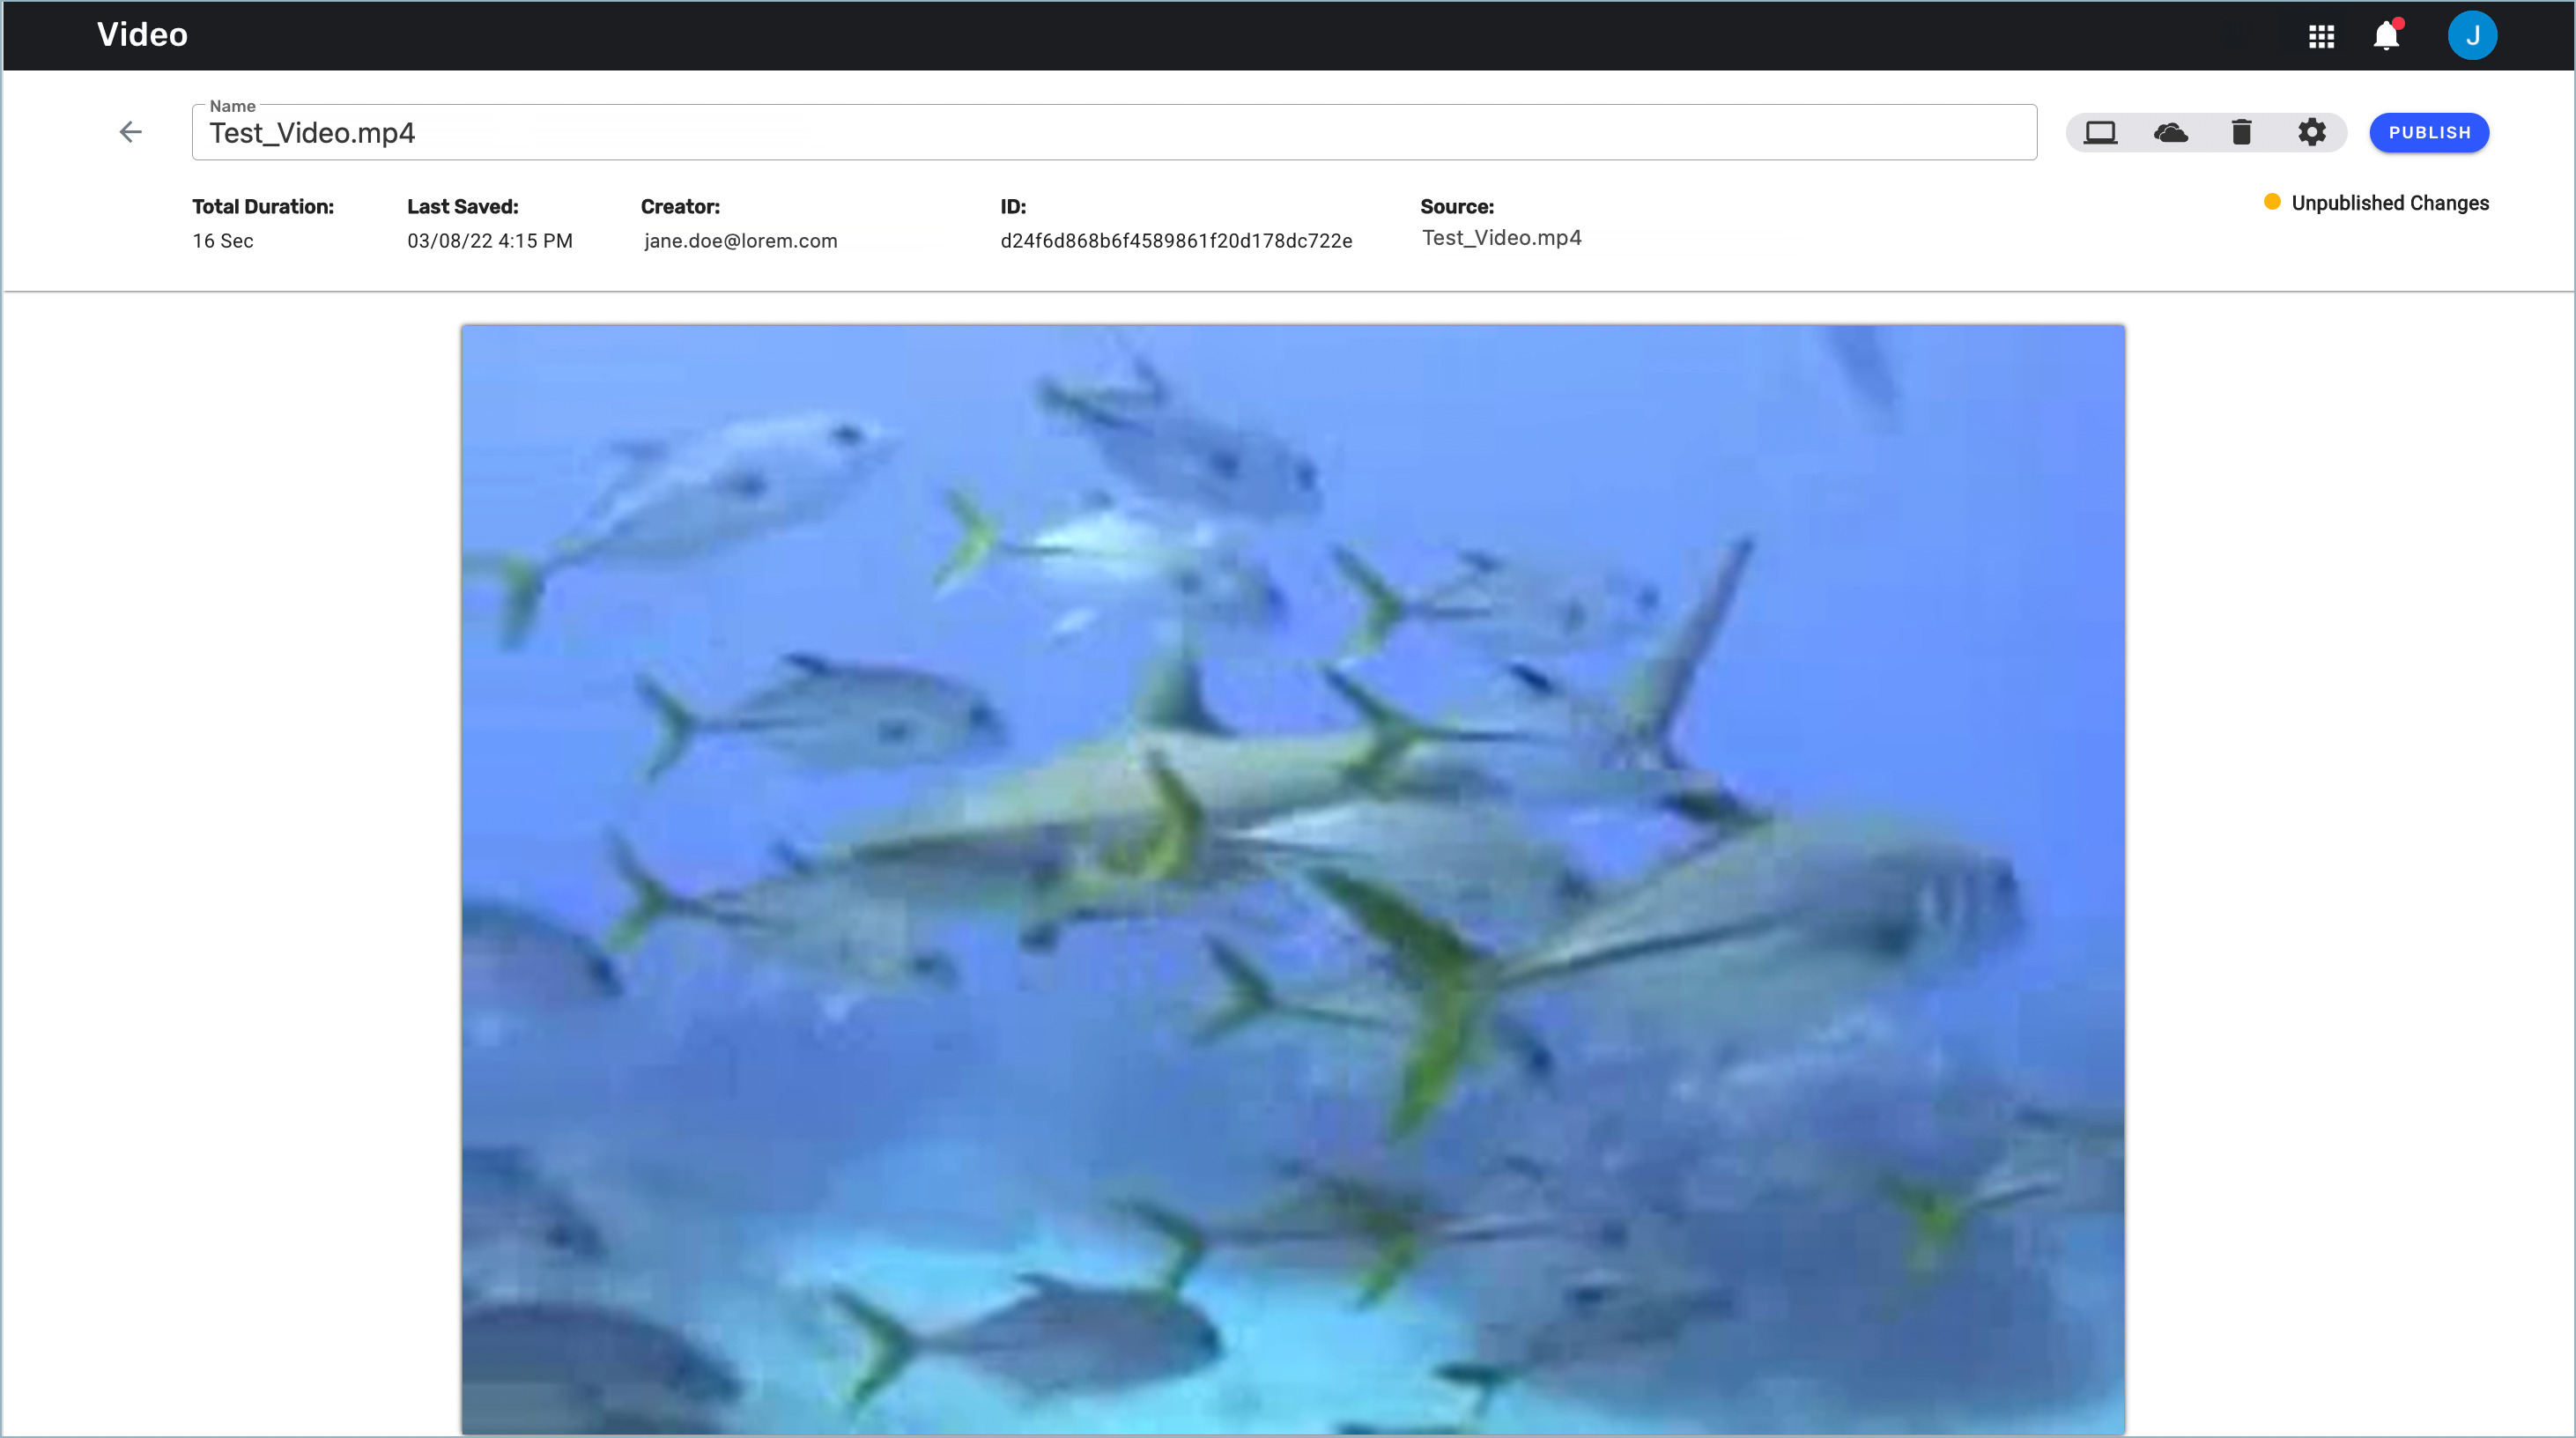This screenshot has width=2576, height=1438.
Task: Click the Test_Video.mp4 name input field
Action: click(1113, 133)
